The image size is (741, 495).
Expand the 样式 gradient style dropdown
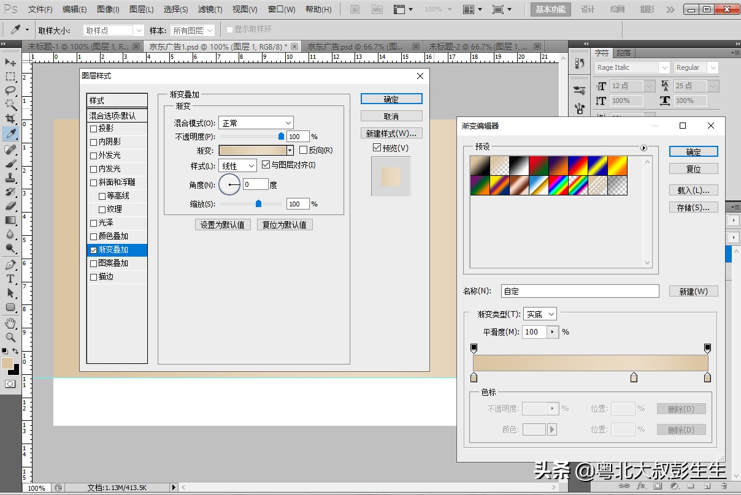pos(237,166)
